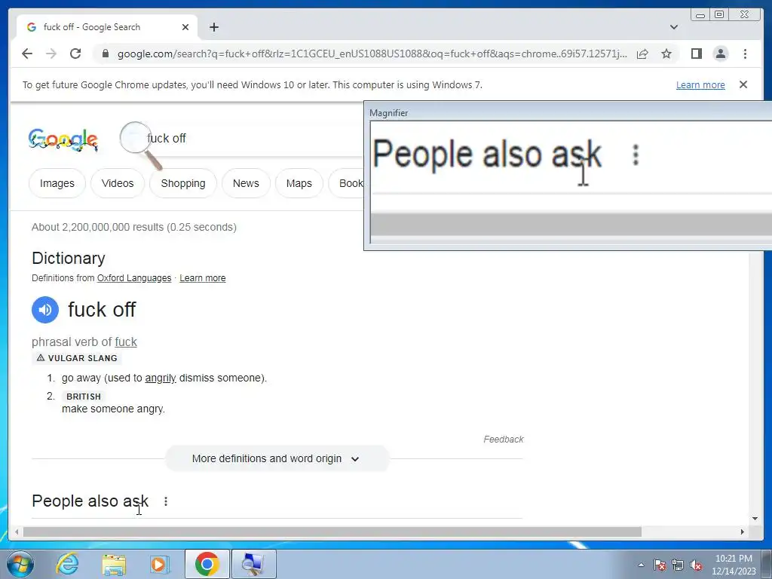Image resolution: width=772 pixels, height=579 pixels.
Task: Open the Chrome three-dot menu
Action: coord(745,54)
